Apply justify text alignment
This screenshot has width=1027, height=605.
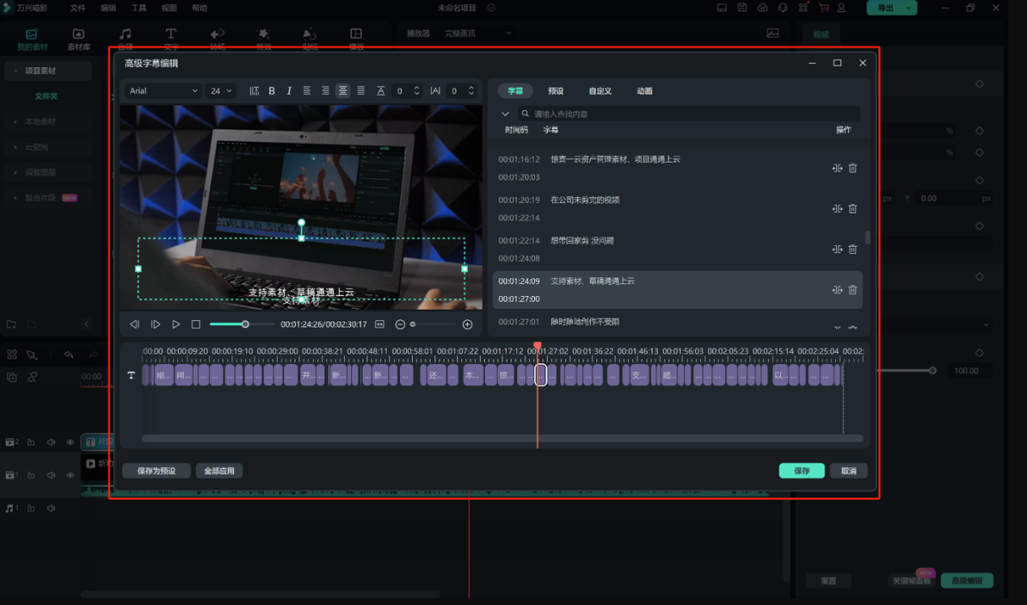pyautogui.click(x=361, y=91)
